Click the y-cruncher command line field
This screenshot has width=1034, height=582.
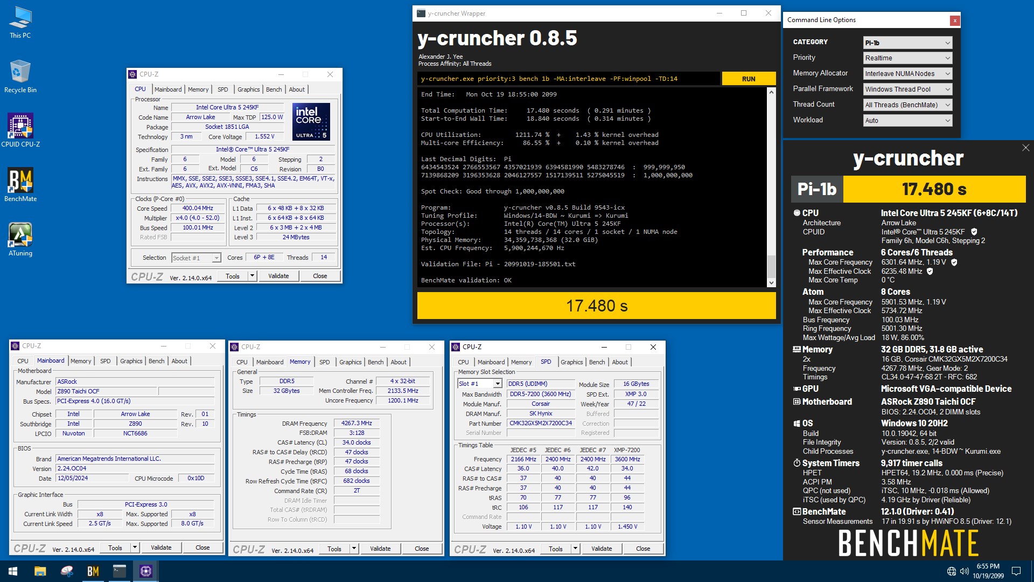click(569, 79)
